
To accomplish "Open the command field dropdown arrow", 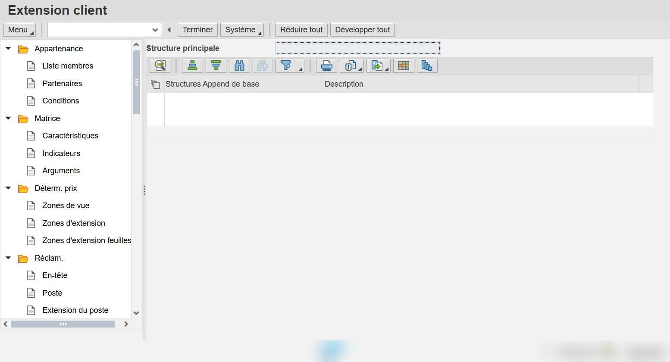I will click(155, 30).
